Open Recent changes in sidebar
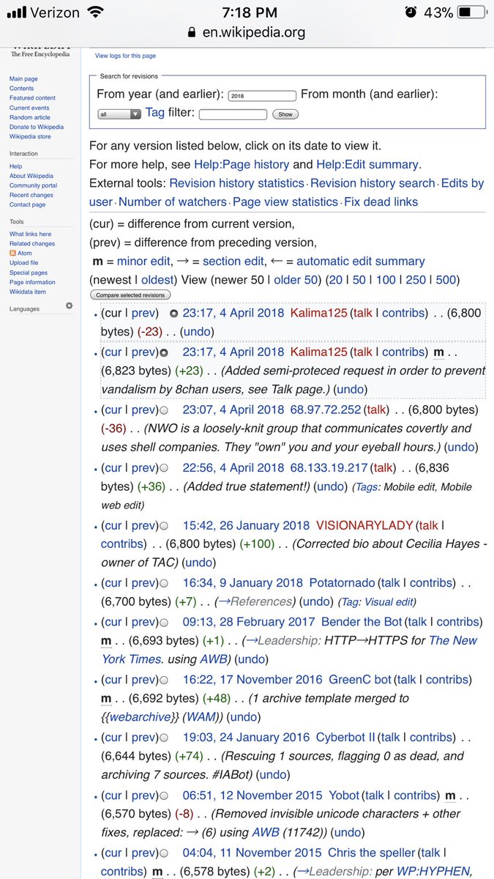 [31, 196]
